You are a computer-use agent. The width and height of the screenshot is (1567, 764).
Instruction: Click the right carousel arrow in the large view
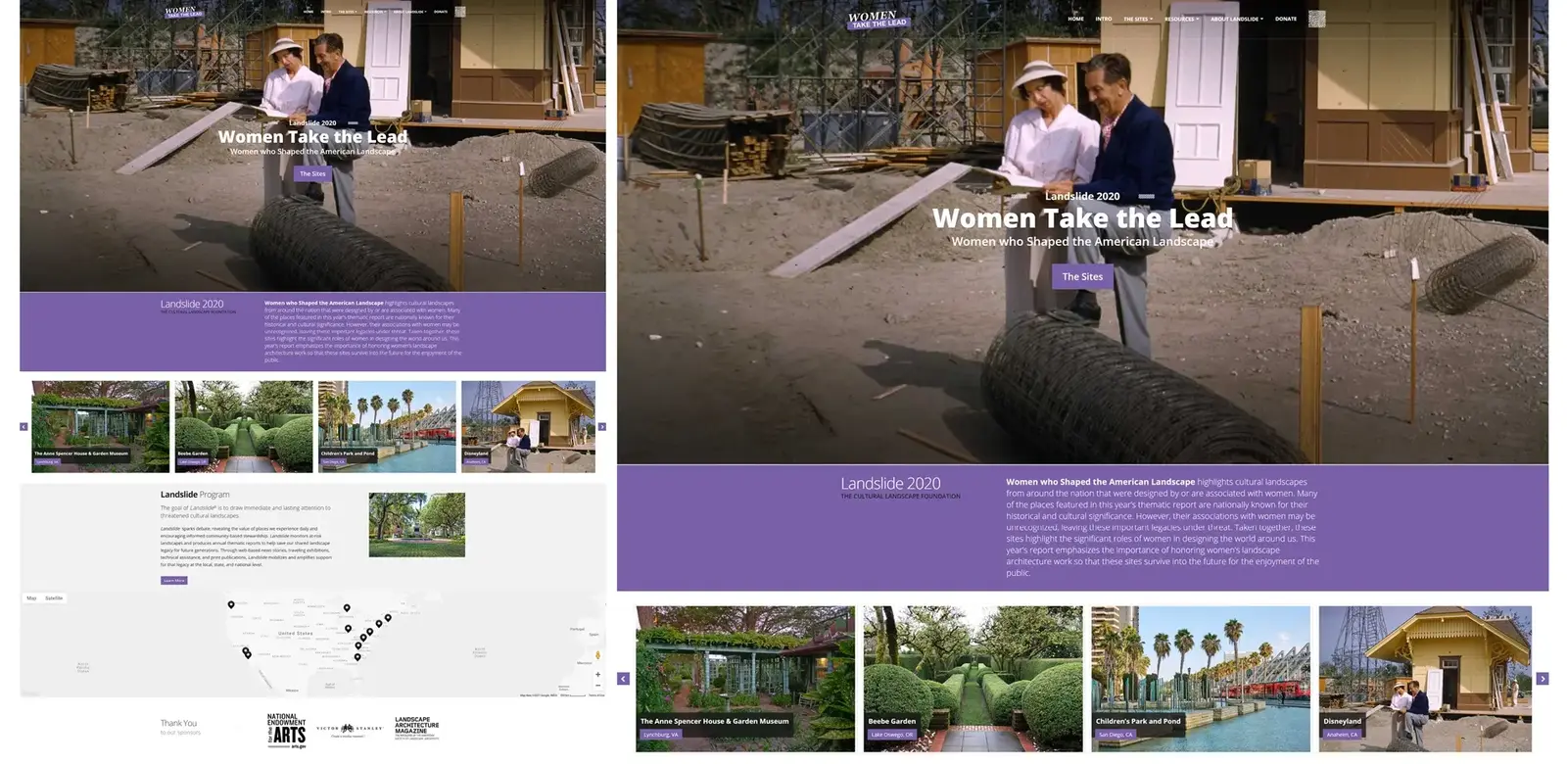tap(1543, 679)
